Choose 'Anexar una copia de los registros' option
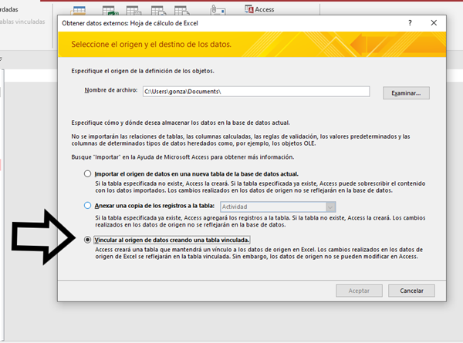This screenshot has width=463, height=343. [x=87, y=207]
